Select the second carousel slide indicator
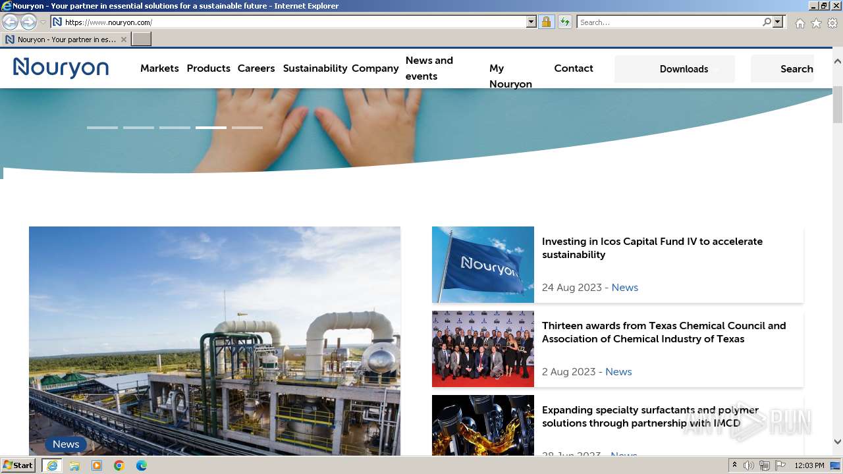The height and width of the screenshot is (474, 843). click(x=138, y=128)
